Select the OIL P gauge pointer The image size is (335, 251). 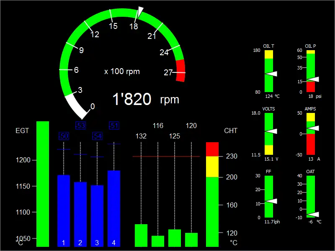[313, 79]
